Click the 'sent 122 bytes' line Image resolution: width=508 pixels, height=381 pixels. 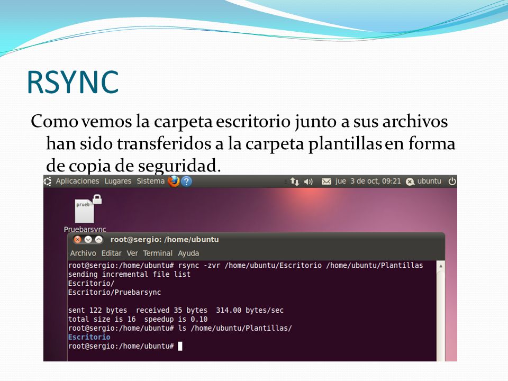(x=176, y=311)
